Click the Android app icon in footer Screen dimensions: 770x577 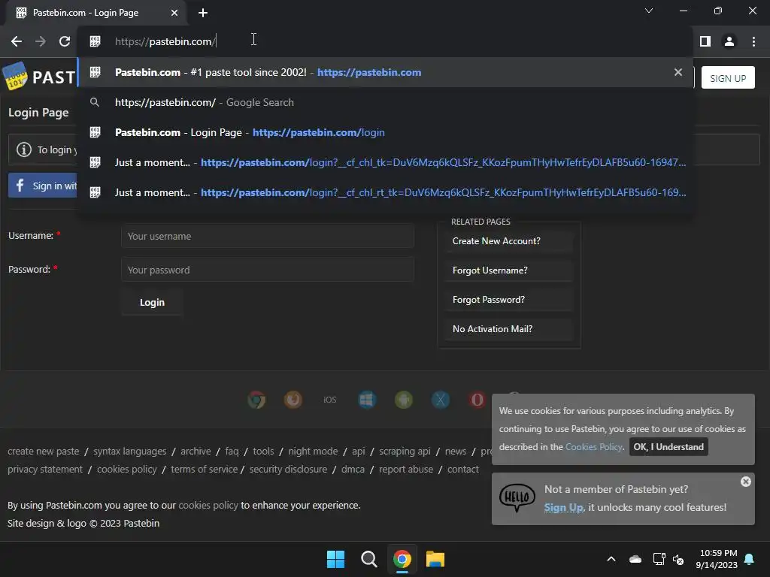pyautogui.click(x=404, y=400)
